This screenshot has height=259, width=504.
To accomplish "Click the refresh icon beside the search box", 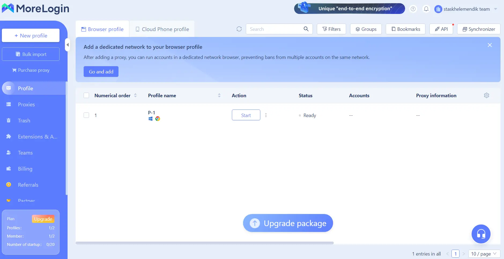I will pos(239,29).
